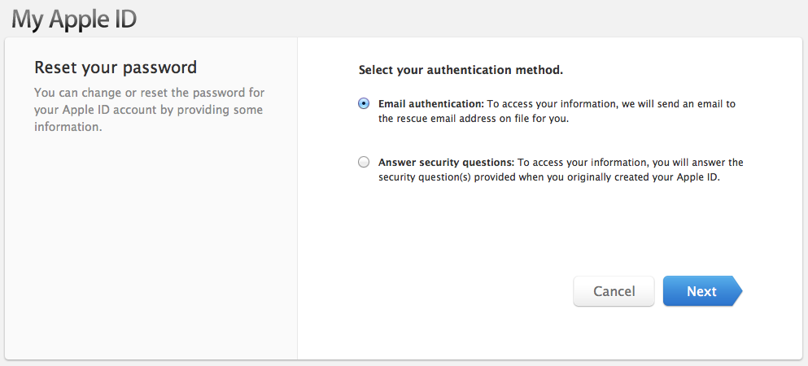Click the bold 'Answer security questions:' label
Screen dimensions: 808x366
446,163
